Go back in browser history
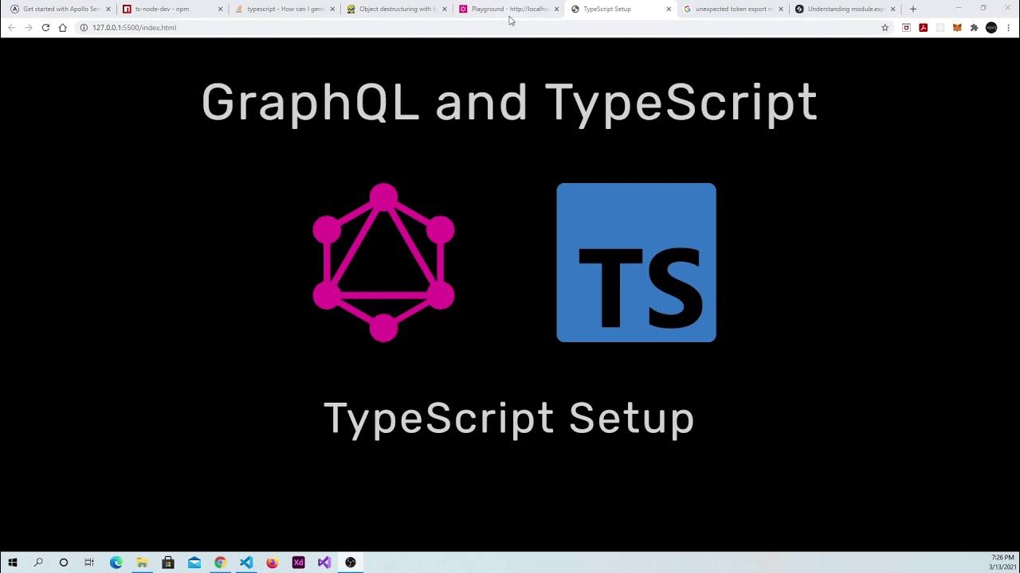The width and height of the screenshot is (1020, 573). (11, 28)
